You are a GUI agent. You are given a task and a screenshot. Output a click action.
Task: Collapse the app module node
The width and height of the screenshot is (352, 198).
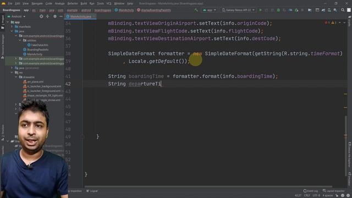[8, 22]
